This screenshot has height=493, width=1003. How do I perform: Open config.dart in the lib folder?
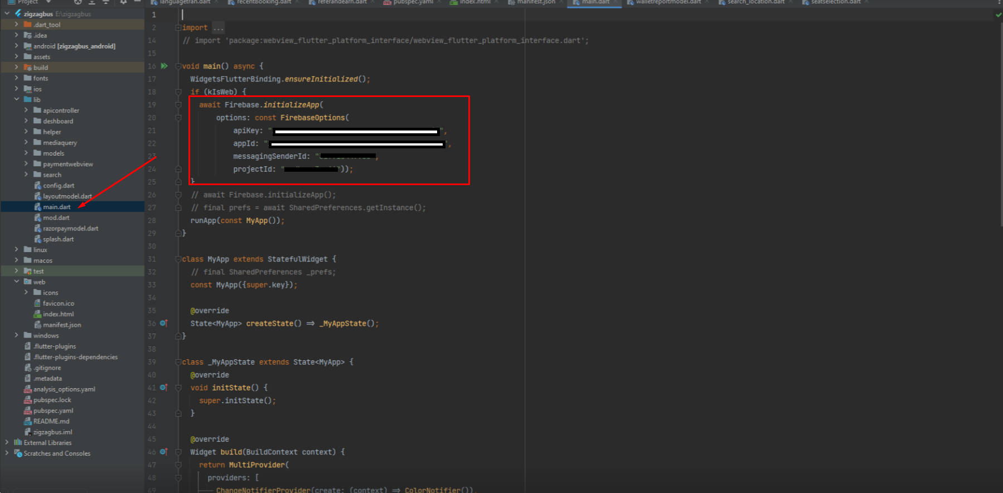(x=58, y=186)
